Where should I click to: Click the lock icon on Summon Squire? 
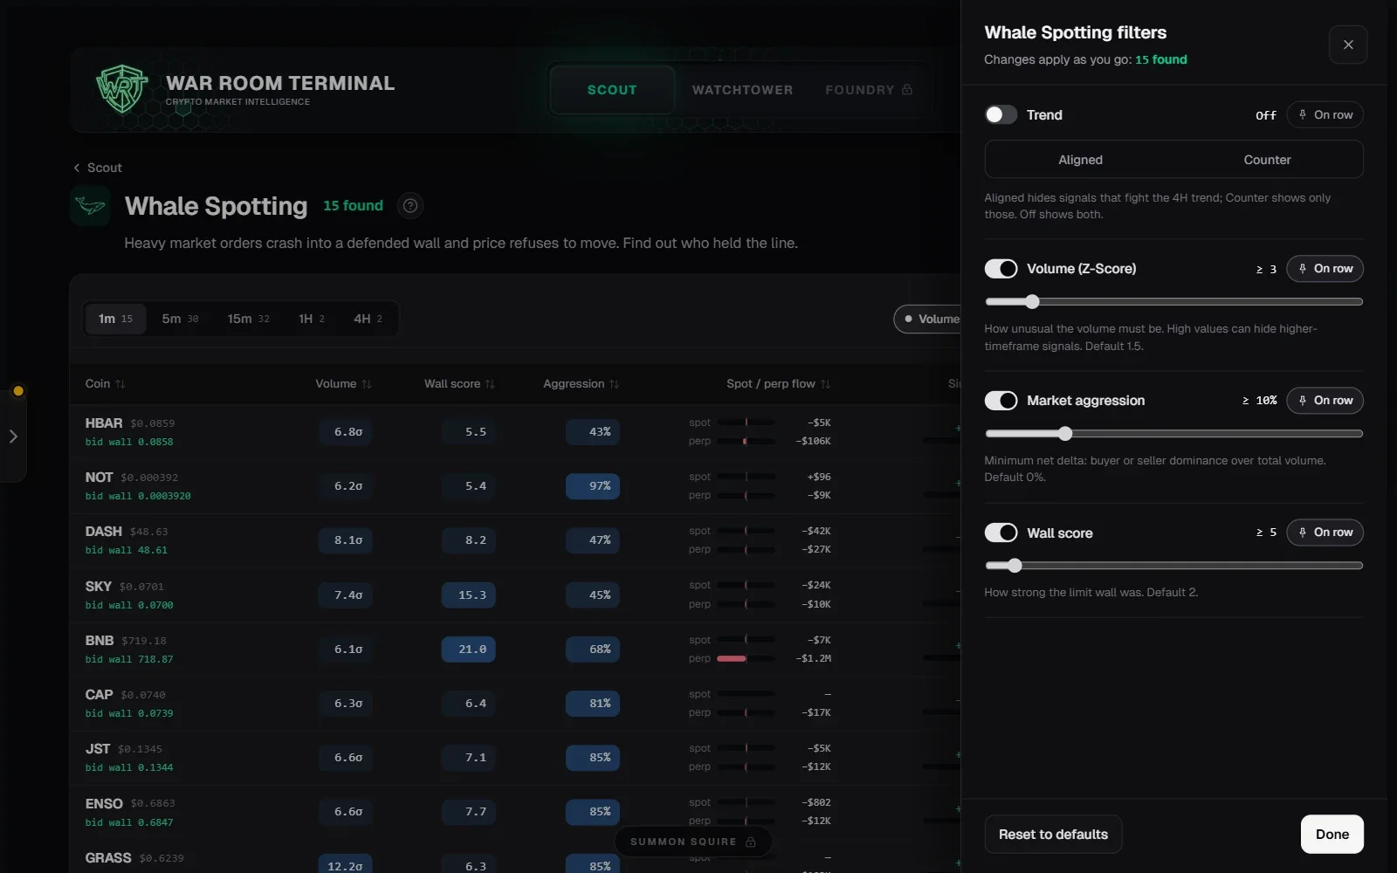tap(750, 842)
